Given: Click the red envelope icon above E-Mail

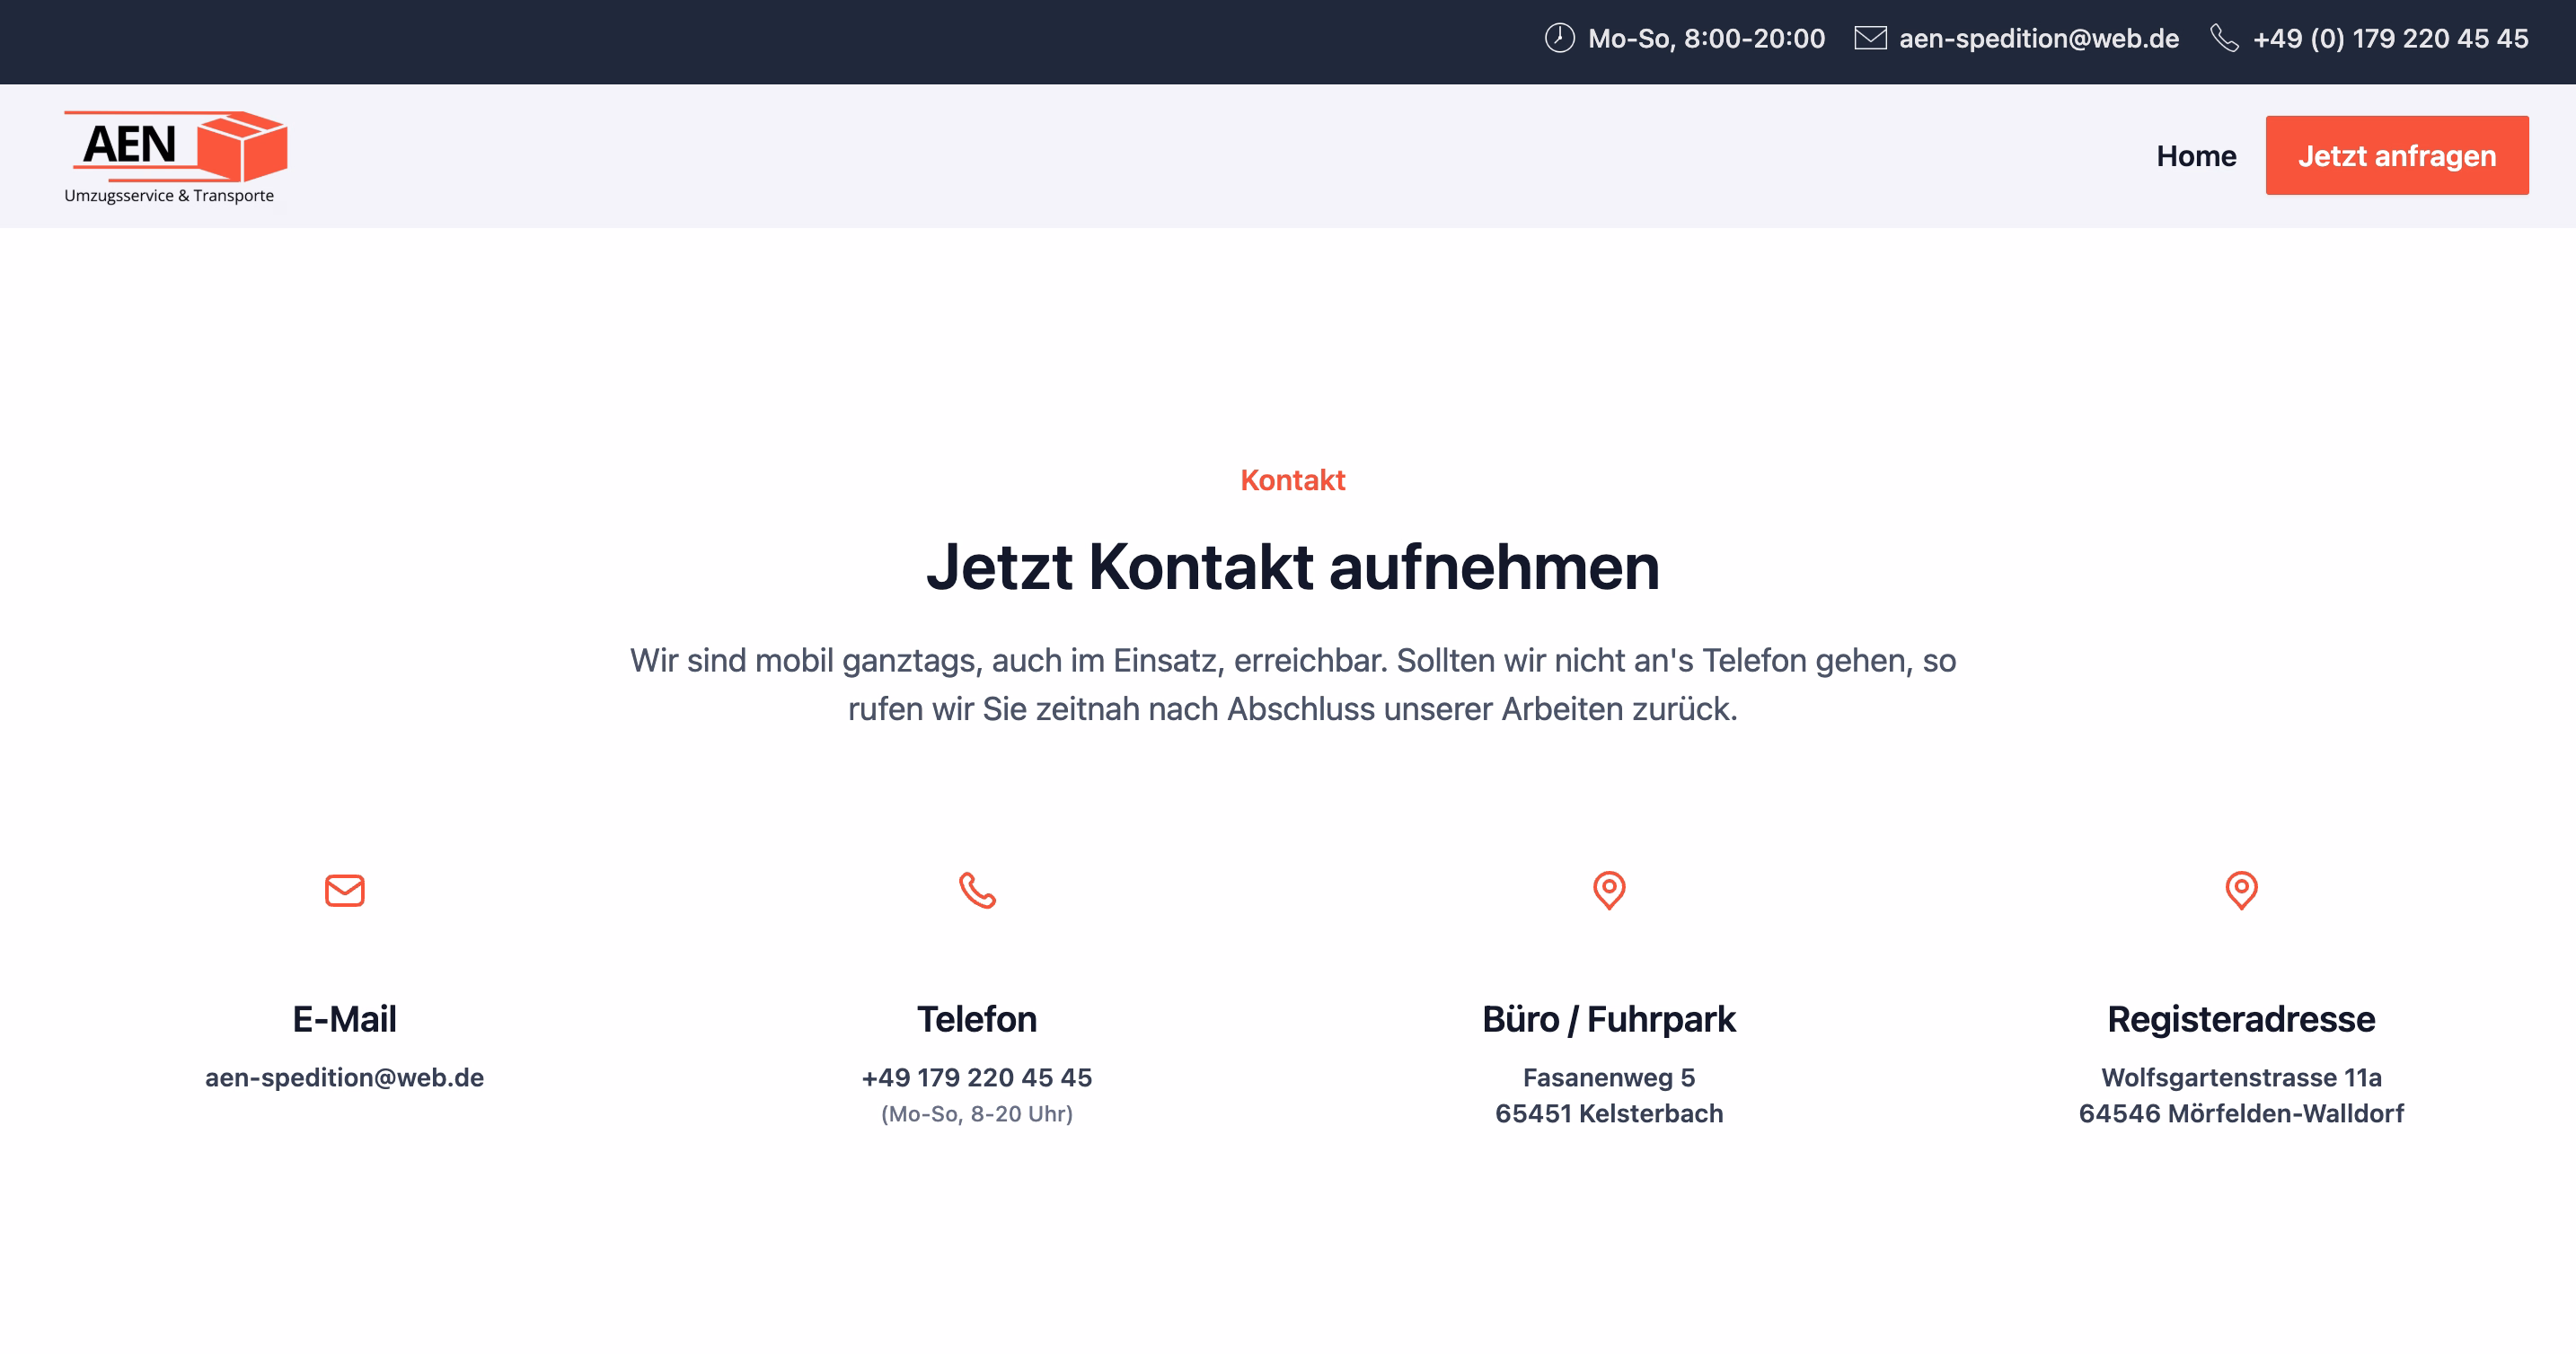Looking at the screenshot, I should pos(344,890).
